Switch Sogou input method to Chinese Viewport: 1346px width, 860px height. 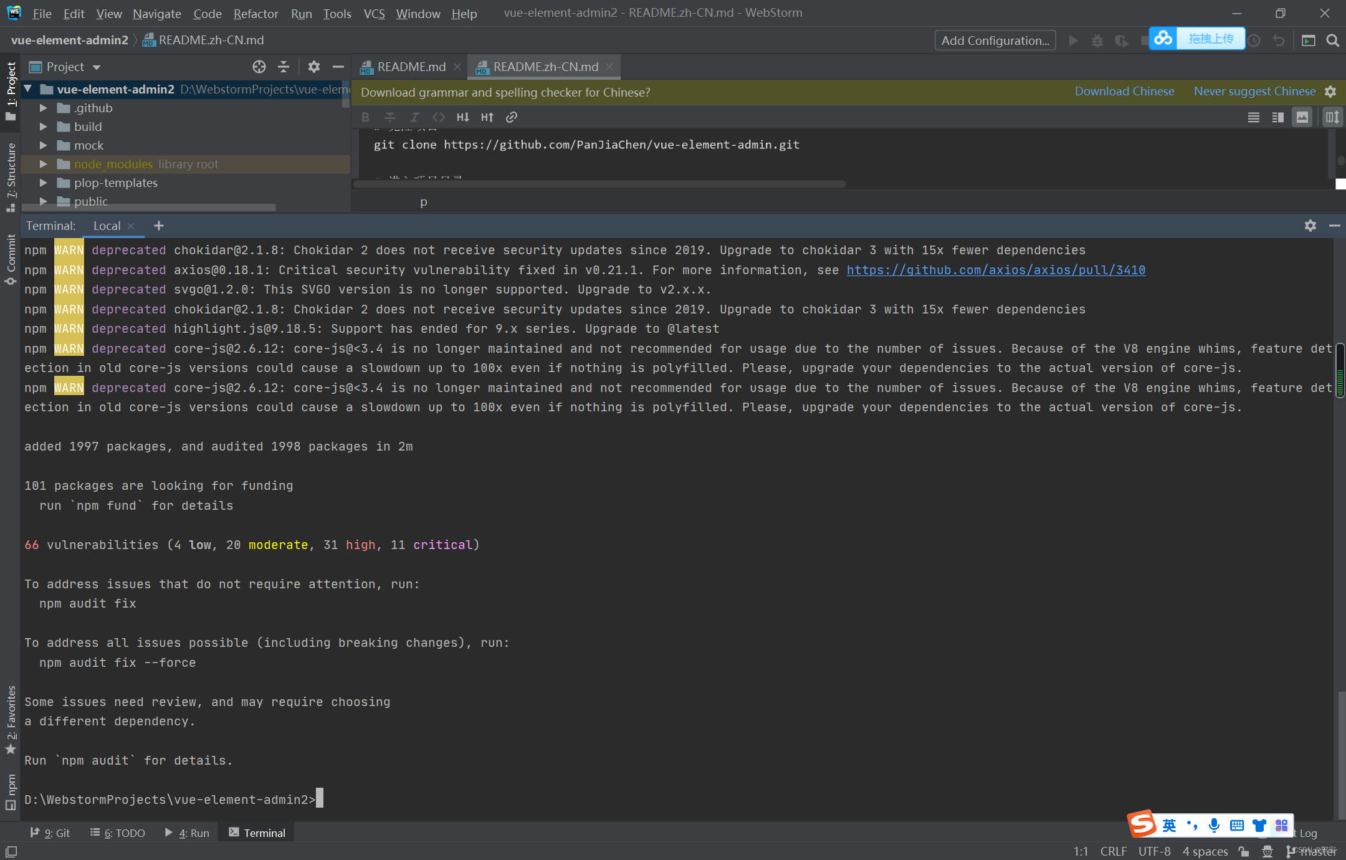[x=1168, y=825]
